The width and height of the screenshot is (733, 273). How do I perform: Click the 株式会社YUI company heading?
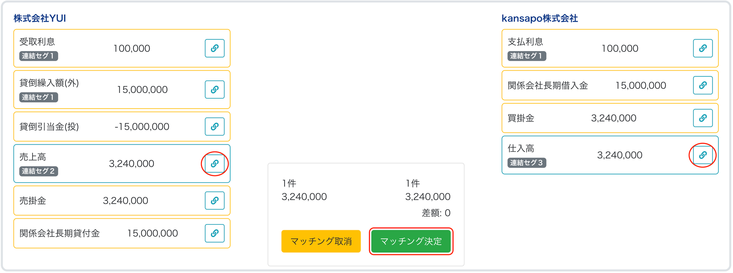click(40, 19)
